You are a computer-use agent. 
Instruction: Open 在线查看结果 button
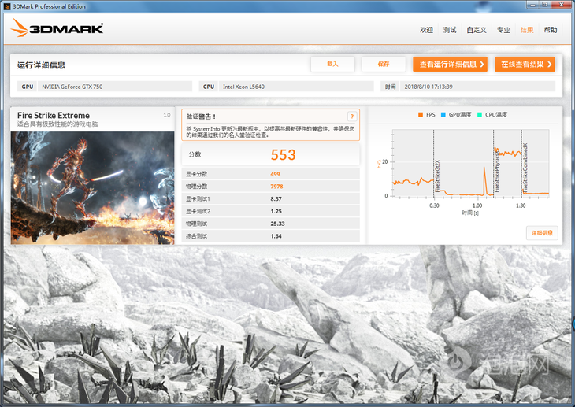(525, 65)
